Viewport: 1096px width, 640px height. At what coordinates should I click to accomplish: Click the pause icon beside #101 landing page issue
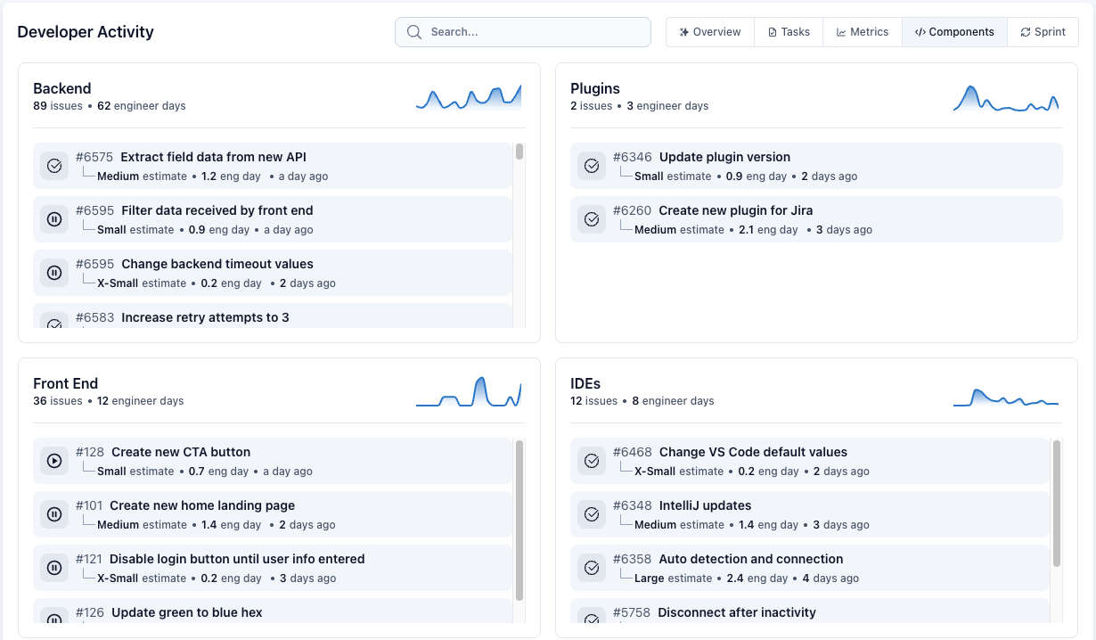tap(54, 513)
